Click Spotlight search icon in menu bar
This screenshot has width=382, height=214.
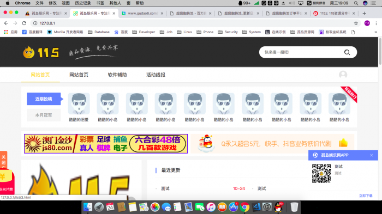pyautogui.click(x=356, y=3)
